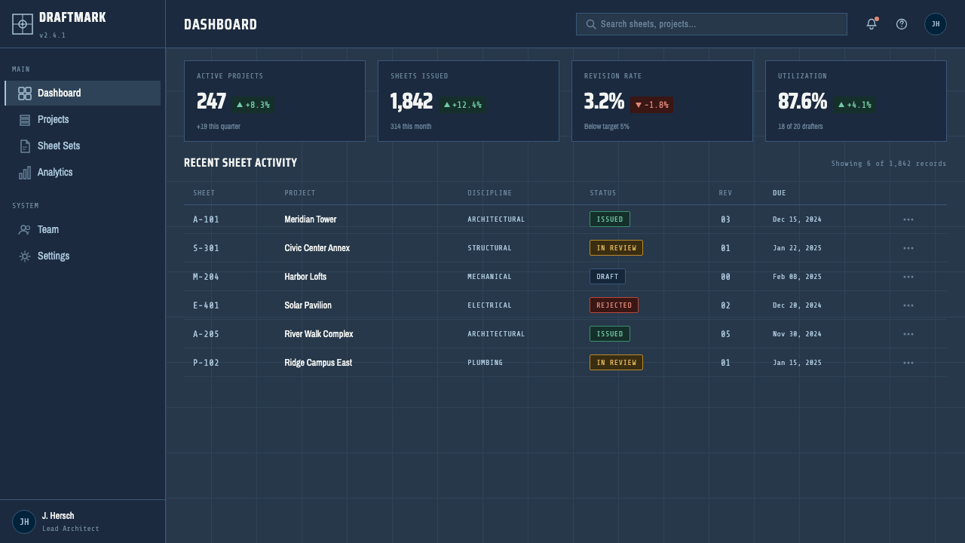Image resolution: width=965 pixels, height=543 pixels.
Task: Open the River Walk Complex project link
Action: pos(319,334)
